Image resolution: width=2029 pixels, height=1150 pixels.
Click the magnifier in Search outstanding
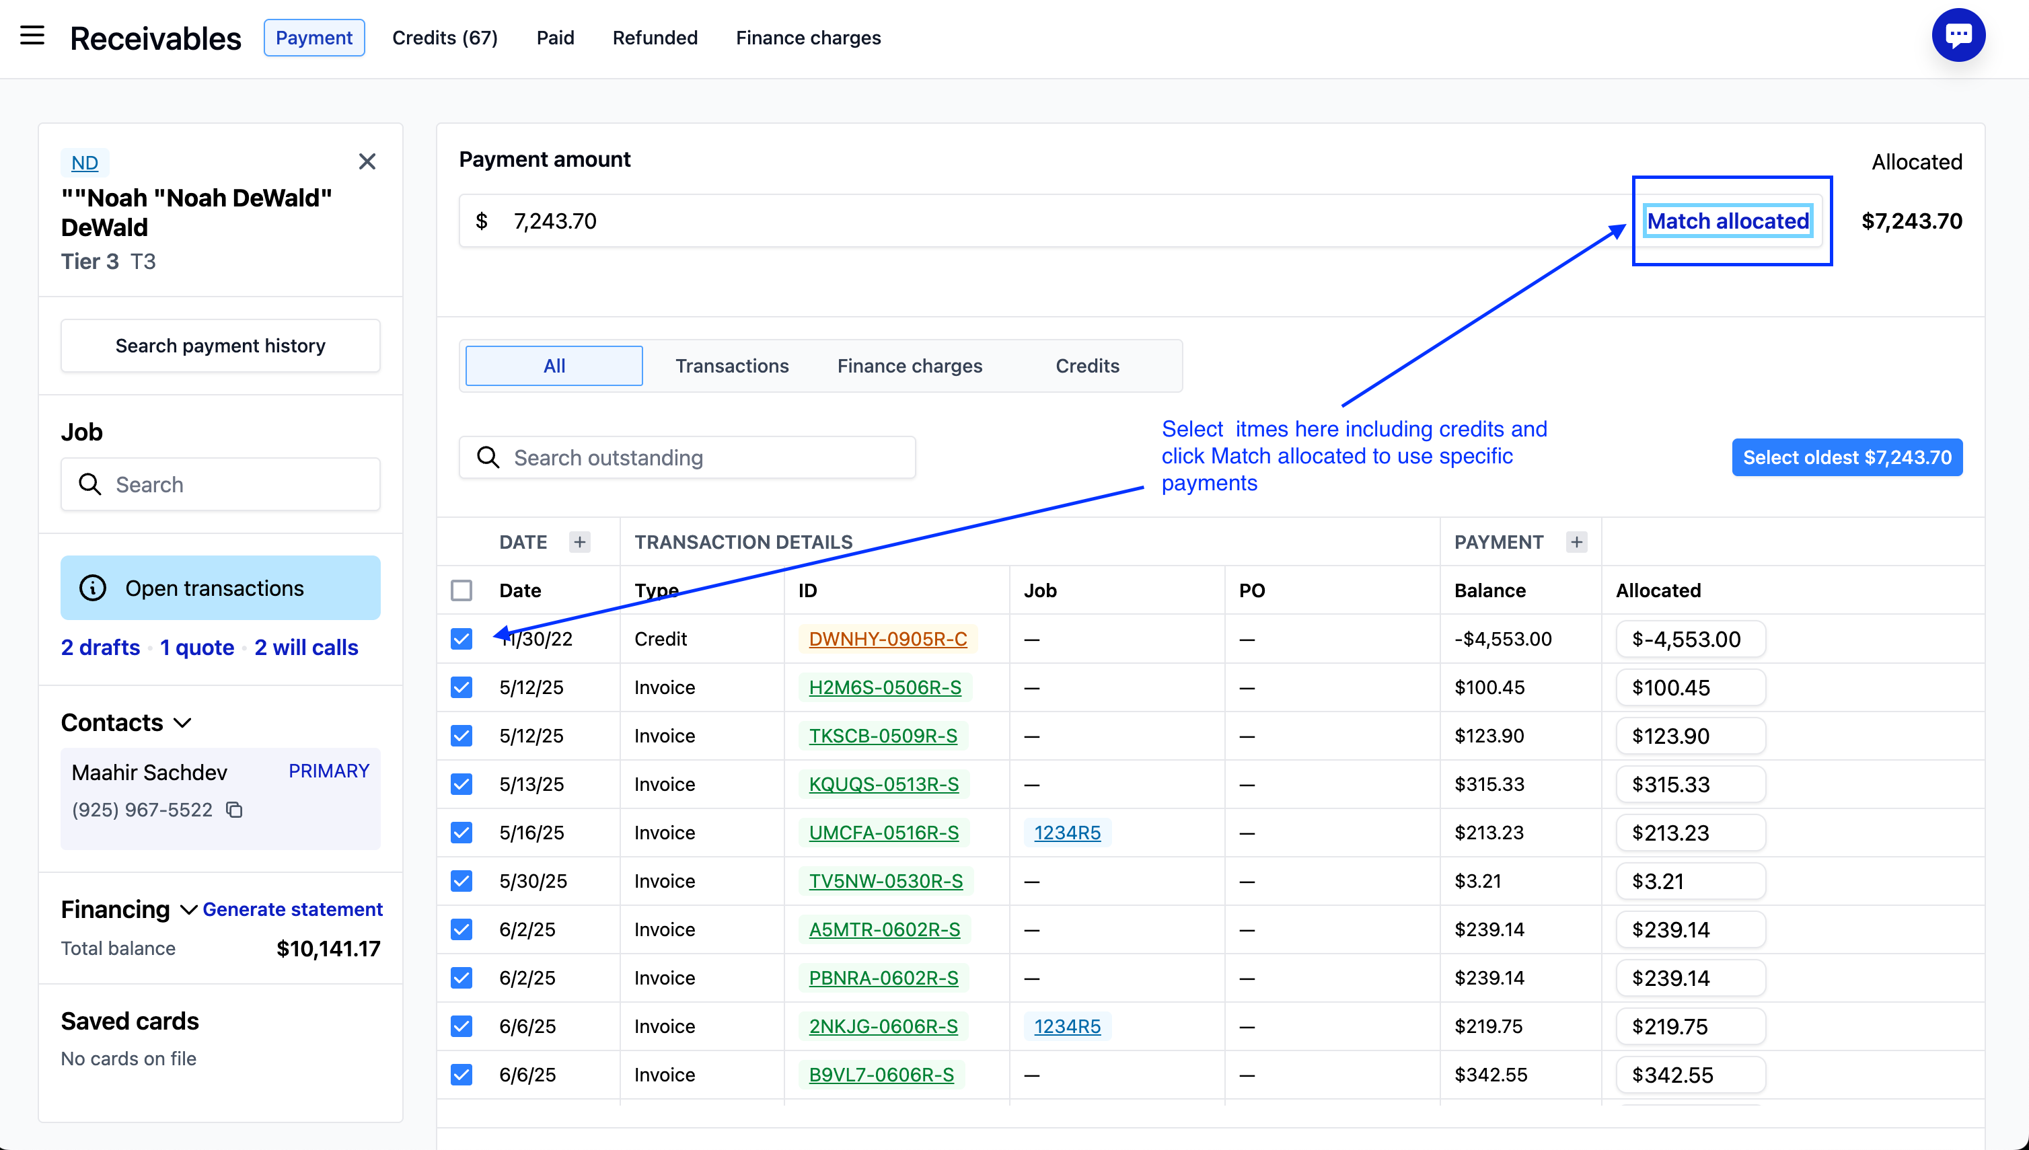click(x=488, y=457)
